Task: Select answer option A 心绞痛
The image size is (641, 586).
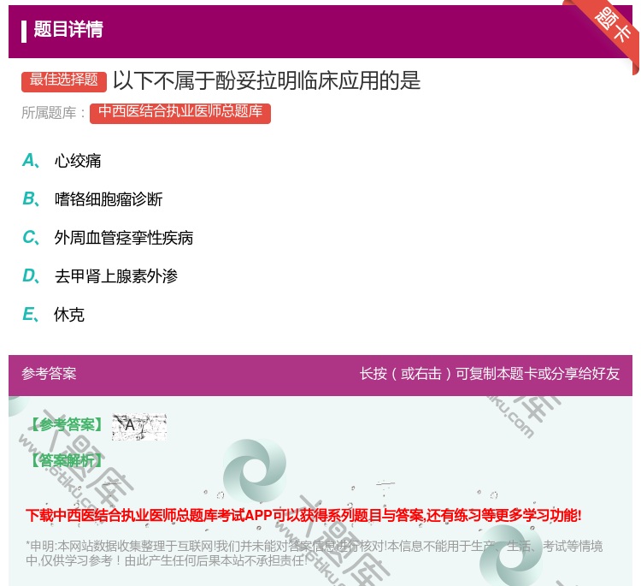Action: [x=62, y=161]
